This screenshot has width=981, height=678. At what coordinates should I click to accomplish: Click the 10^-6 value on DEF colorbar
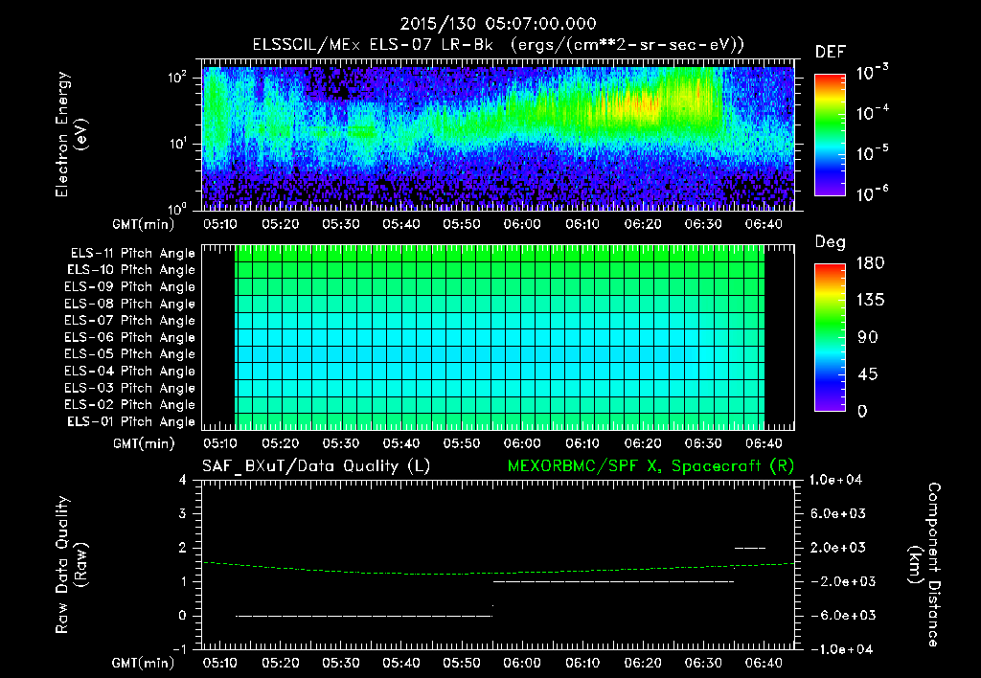[872, 193]
